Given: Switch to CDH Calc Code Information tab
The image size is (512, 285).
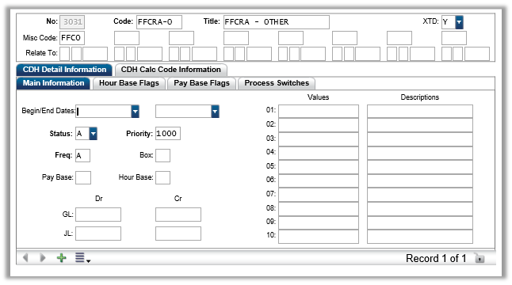Looking at the screenshot, I should click(170, 70).
